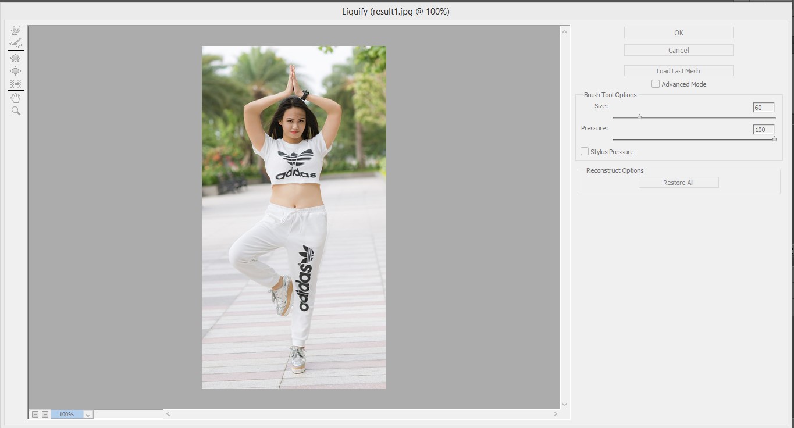Click the Pressure value field
Viewport: 794px width, 428px height.
coord(763,130)
